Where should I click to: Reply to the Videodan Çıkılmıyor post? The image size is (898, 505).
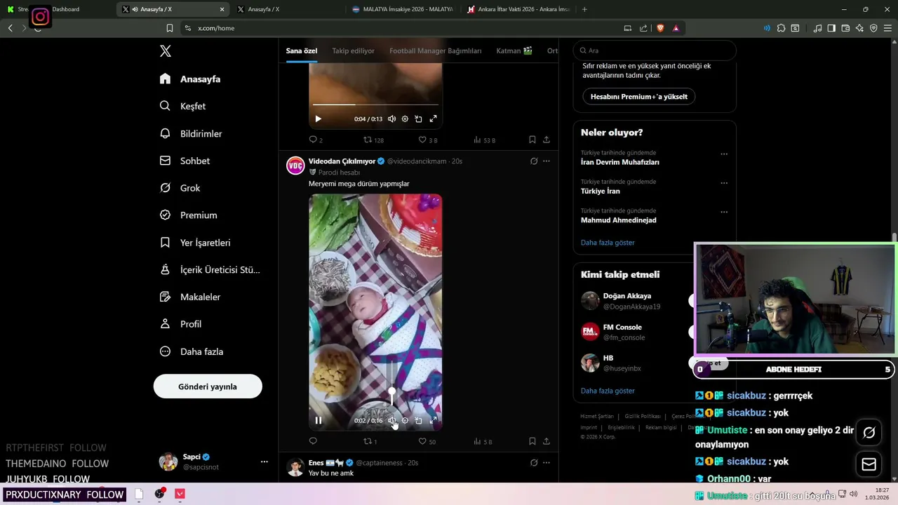(313, 441)
